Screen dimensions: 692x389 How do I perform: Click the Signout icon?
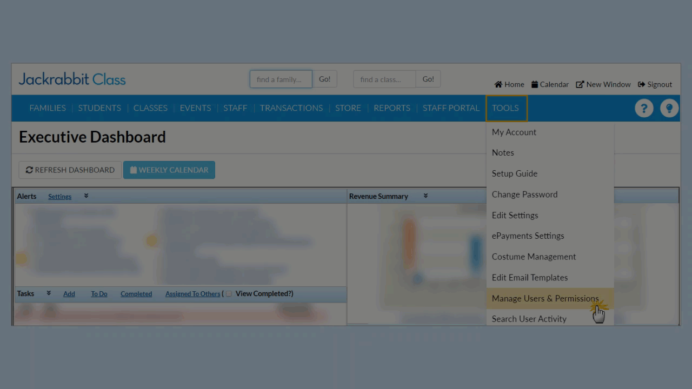coord(655,84)
